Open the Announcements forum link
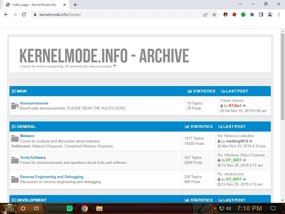 pos(34,103)
